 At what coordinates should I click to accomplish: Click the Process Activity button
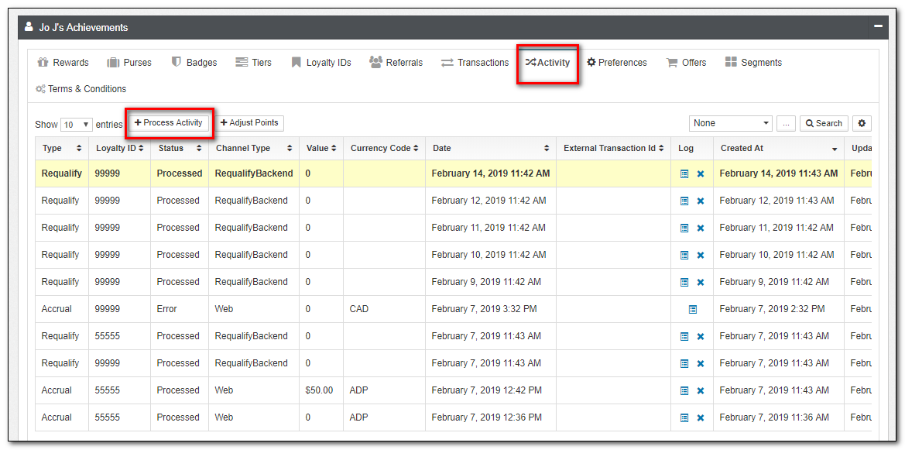(169, 123)
